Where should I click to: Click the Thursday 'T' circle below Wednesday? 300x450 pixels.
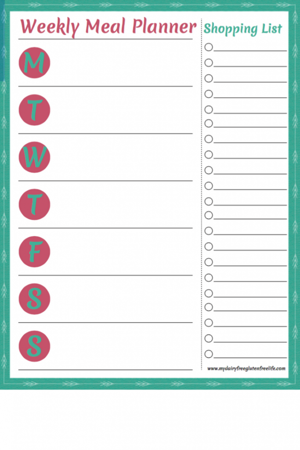pyautogui.click(x=34, y=204)
